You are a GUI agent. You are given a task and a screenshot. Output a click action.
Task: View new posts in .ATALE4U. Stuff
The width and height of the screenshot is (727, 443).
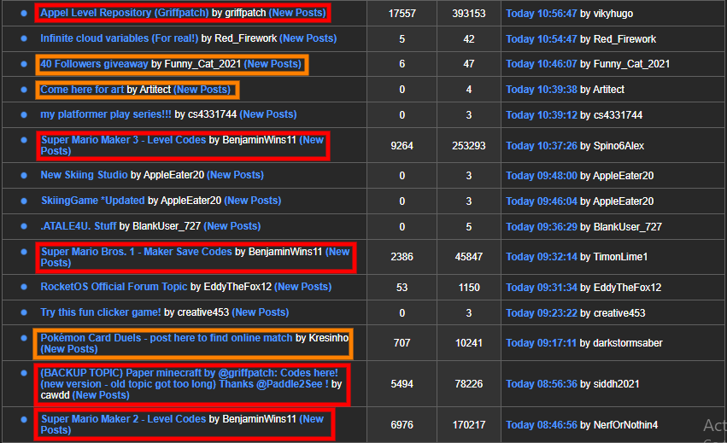[x=232, y=226]
